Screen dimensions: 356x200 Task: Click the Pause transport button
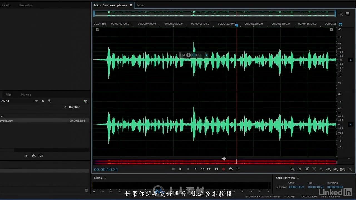click(188, 169)
